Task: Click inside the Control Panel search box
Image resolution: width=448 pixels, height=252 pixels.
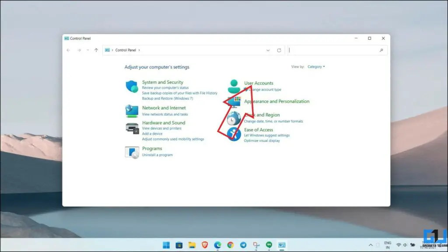Action: pos(337,50)
